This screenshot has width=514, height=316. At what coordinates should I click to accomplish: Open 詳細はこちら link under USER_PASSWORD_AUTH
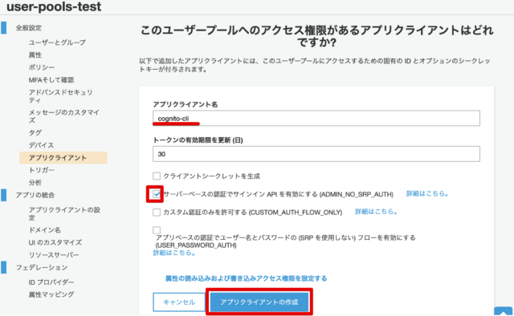coord(174,253)
